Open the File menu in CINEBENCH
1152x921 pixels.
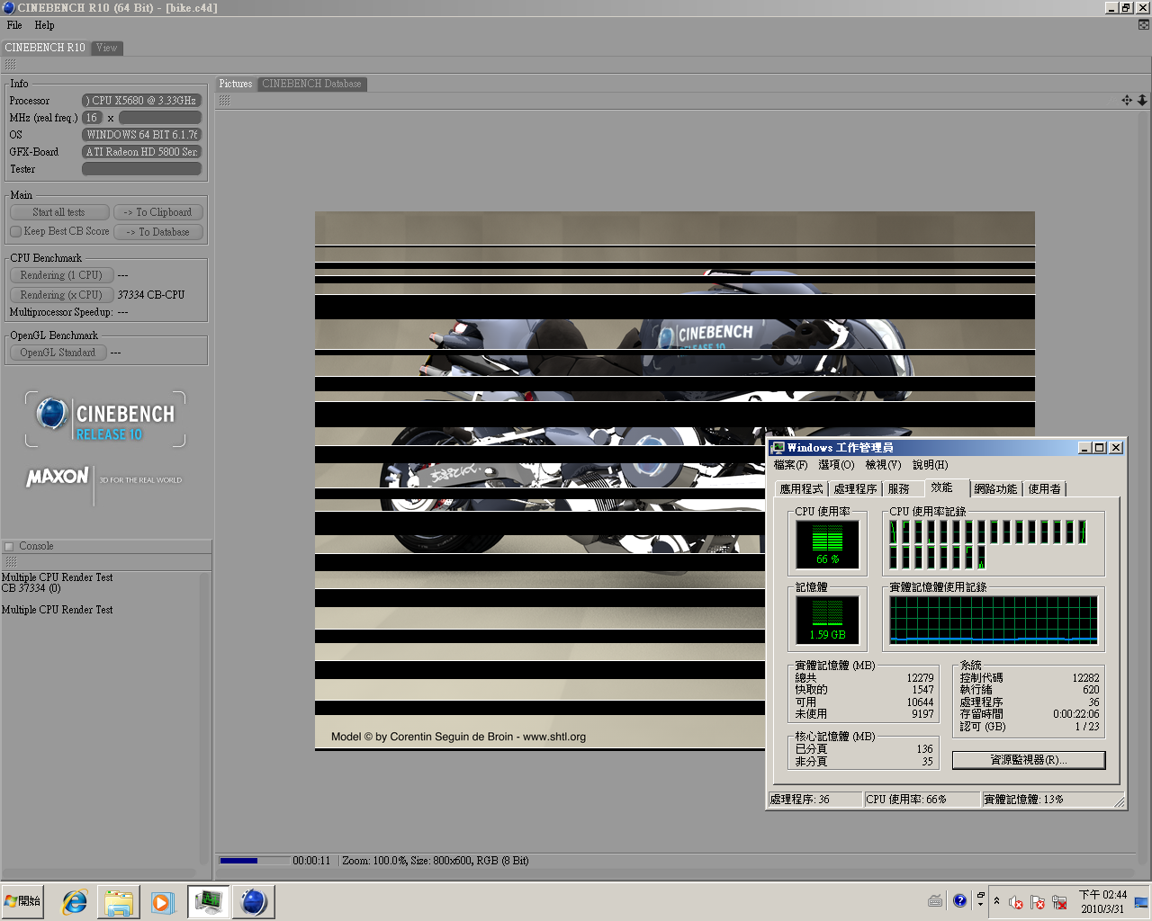(14, 25)
